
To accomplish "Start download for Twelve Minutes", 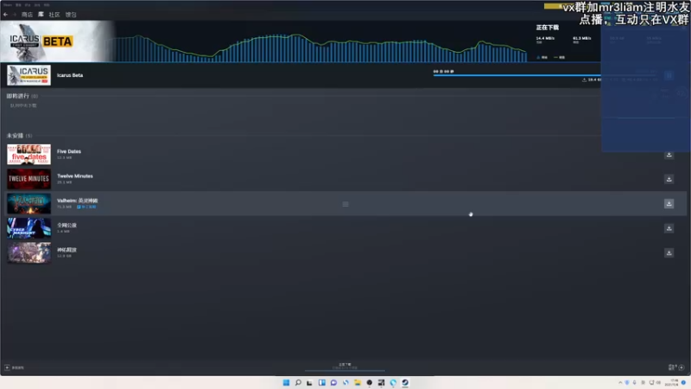I will pyautogui.click(x=669, y=179).
